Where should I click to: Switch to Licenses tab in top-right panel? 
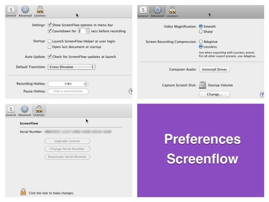pos(172,10)
